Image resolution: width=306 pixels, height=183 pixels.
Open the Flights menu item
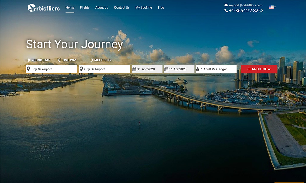point(85,8)
